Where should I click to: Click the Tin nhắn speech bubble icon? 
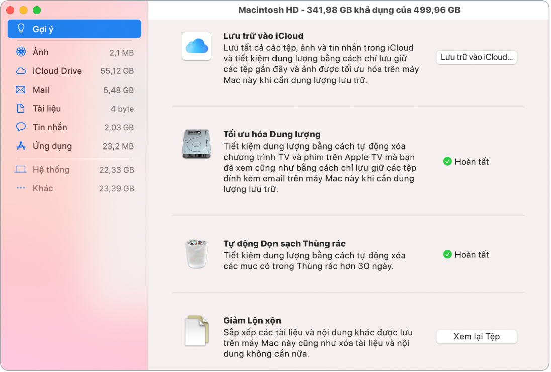(21, 127)
